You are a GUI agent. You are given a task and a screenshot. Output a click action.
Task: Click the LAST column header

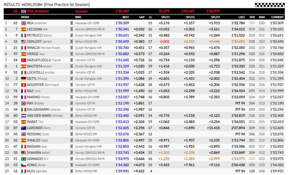click(241, 17)
